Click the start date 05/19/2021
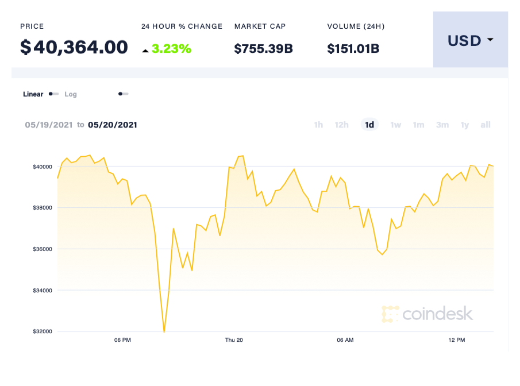The width and height of the screenshot is (520, 386). click(48, 125)
